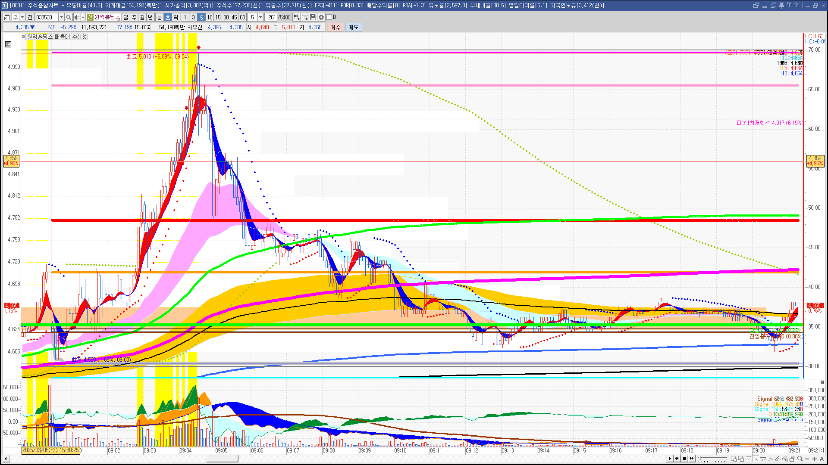Expand the 주 type dropdown arrow
The image size is (828, 465).
pyautogui.click(x=22, y=17)
